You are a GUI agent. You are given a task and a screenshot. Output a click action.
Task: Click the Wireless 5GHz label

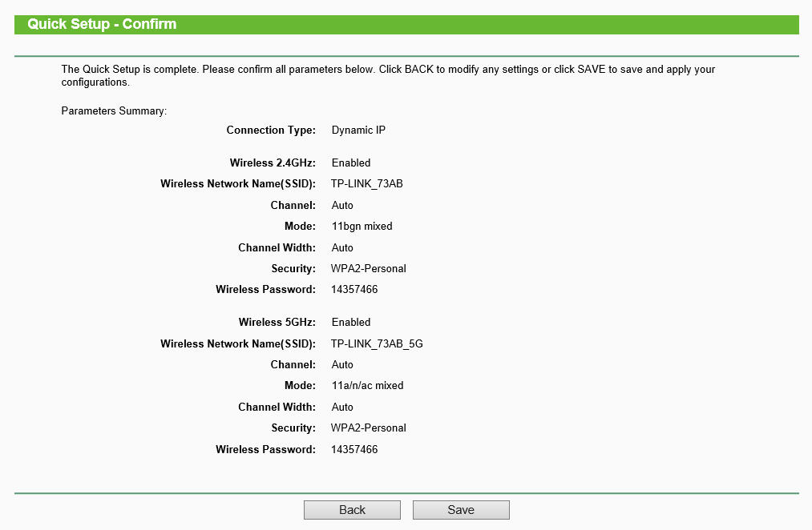point(277,322)
